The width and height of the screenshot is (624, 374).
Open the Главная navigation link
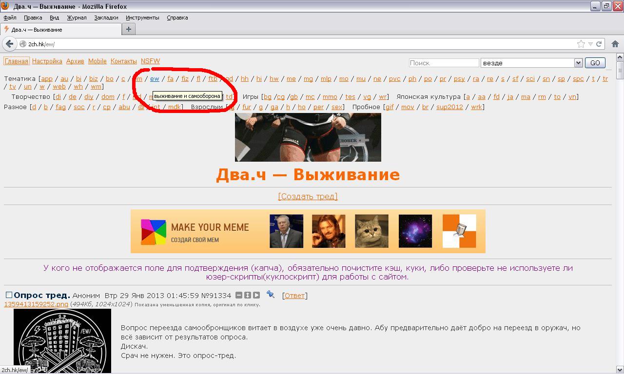pyautogui.click(x=17, y=61)
